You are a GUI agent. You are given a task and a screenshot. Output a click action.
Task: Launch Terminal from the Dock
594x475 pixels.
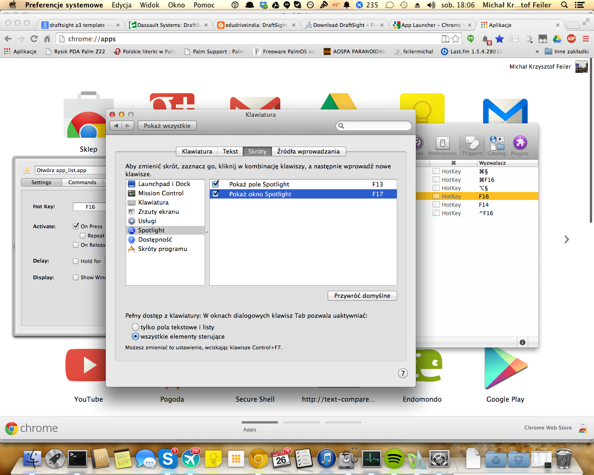point(77,458)
